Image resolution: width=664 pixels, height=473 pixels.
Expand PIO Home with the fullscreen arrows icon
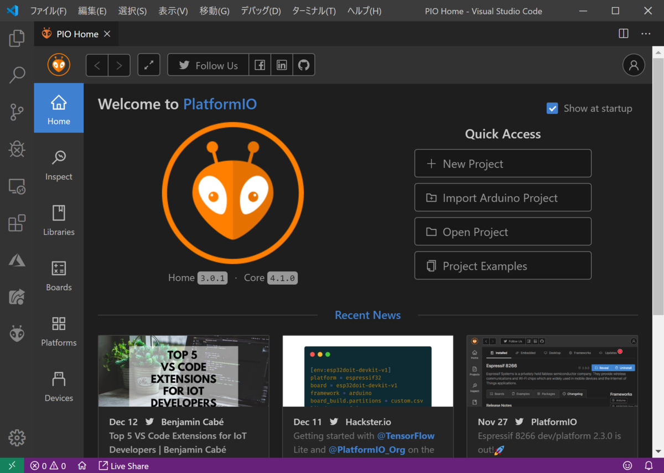tap(149, 65)
